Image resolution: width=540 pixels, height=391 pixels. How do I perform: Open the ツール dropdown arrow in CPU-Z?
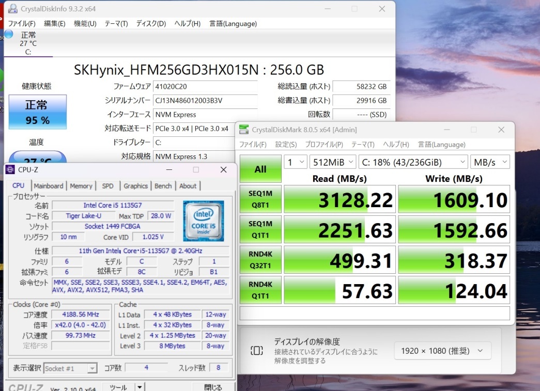pos(140,387)
